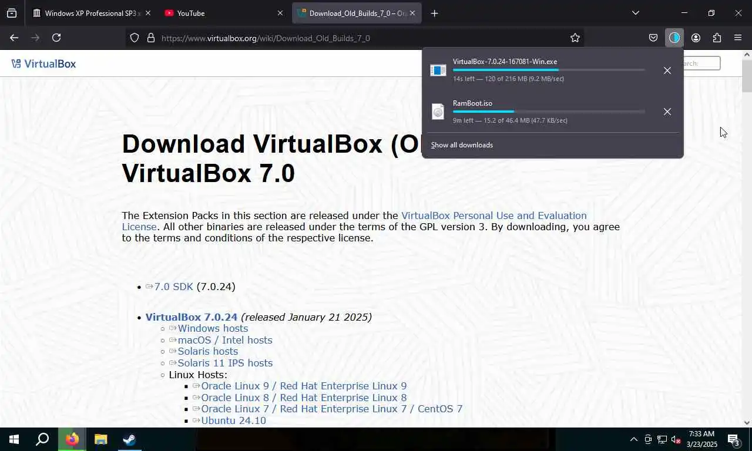Go back to the previous page
752x451 pixels.
pyautogui.click(x=14, y=38)
